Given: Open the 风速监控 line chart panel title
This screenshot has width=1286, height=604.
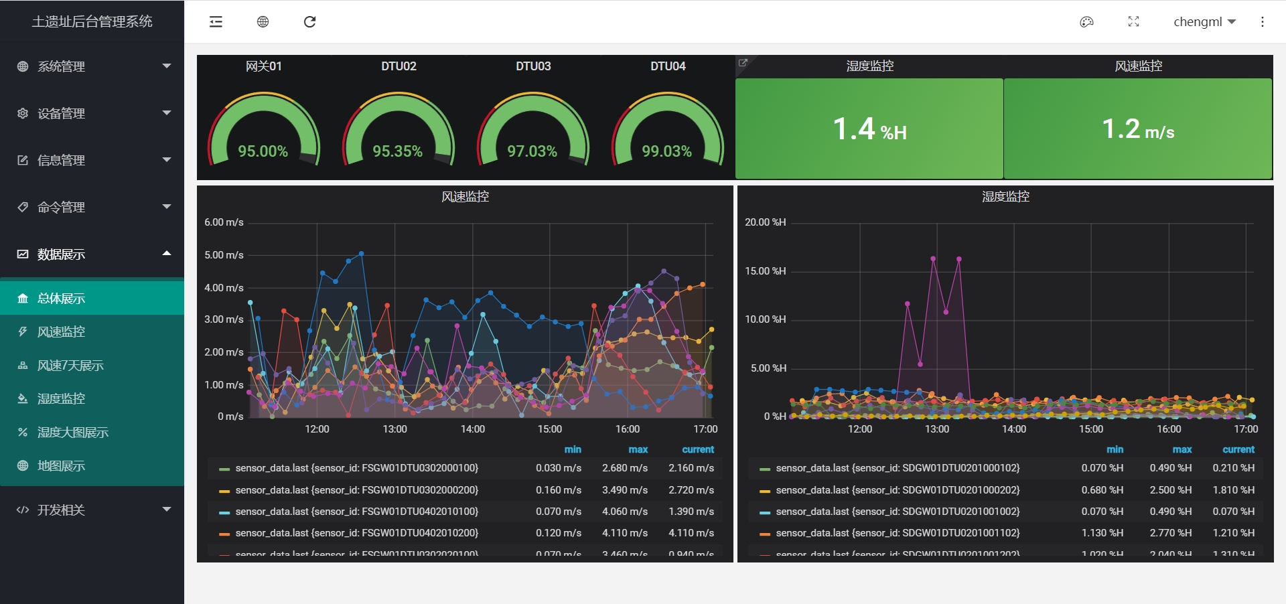Looking at the screenshot, I should [465, 197].
